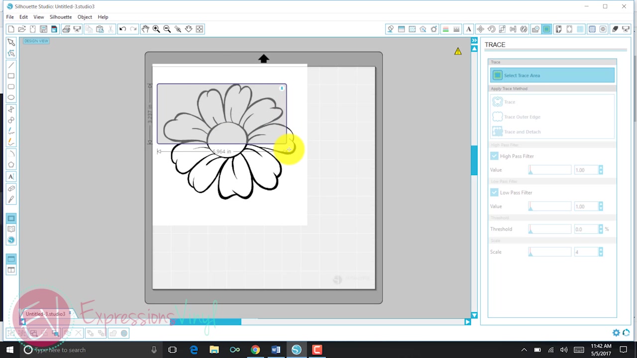Undo the last action
Viewport: 637px width, 358px height.
pyautogui.click(x=122, y=29)
